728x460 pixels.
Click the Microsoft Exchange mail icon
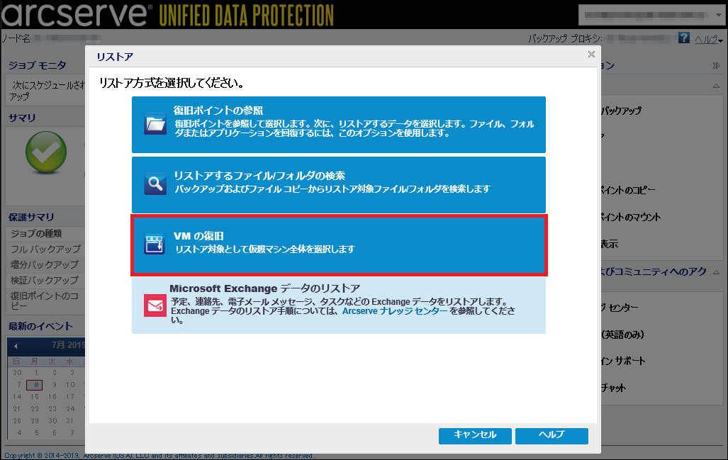155,305
